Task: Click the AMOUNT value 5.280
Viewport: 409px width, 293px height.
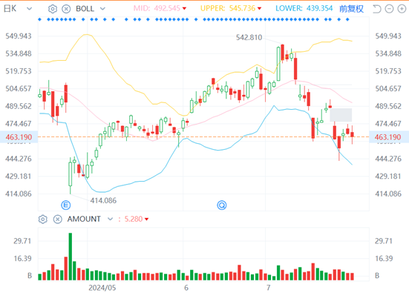Action: tap(134, 219)
